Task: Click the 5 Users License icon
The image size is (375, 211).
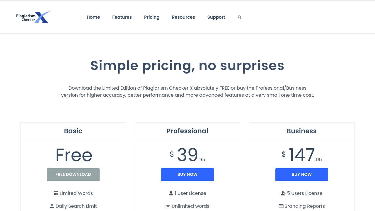Action: coord(283,193)
